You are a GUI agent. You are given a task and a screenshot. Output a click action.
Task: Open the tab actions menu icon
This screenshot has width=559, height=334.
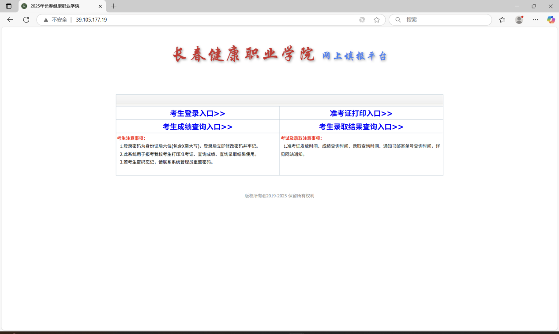coord(9,6)
